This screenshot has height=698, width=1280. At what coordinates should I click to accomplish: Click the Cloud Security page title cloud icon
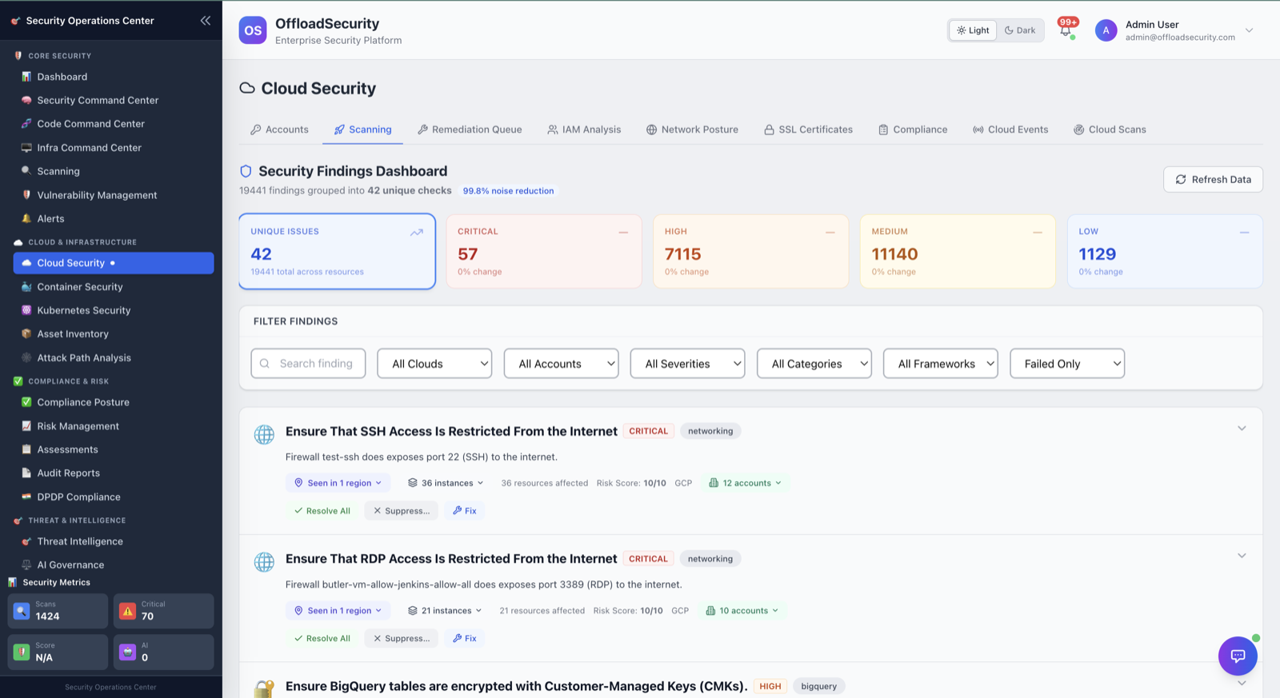247,88
